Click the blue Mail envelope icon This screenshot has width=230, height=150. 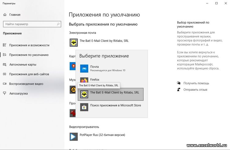coord(84,68)
